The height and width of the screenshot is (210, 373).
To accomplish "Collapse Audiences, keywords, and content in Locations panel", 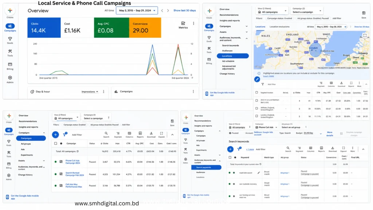I will [247, 39].
